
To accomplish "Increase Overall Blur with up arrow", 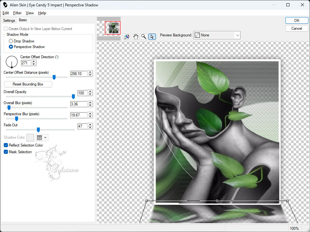I will (x=90, y=103).
